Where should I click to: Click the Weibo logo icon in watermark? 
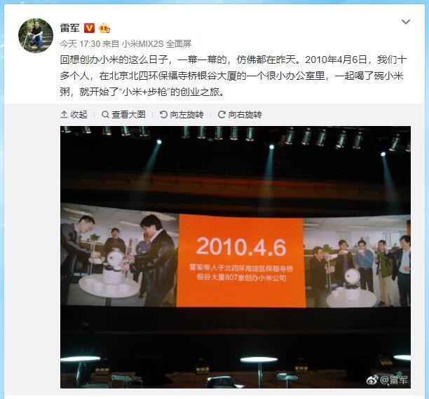[372, 379]
